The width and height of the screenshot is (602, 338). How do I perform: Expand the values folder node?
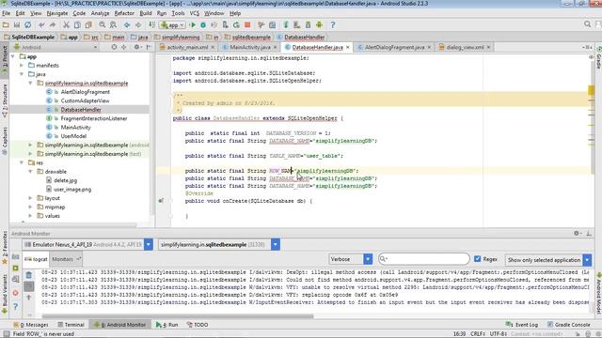30,216
